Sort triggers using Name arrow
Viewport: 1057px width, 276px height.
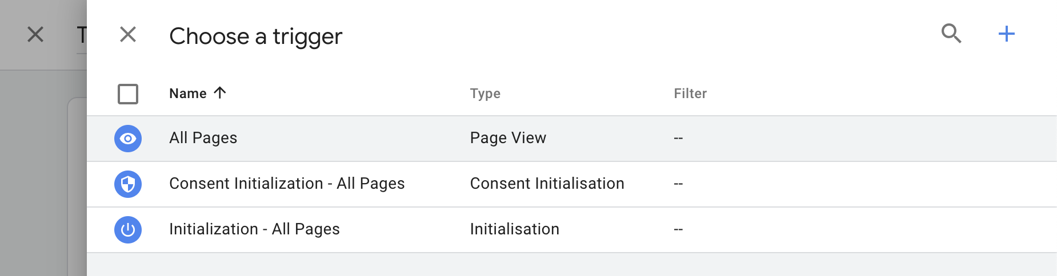tap(220, 92)
